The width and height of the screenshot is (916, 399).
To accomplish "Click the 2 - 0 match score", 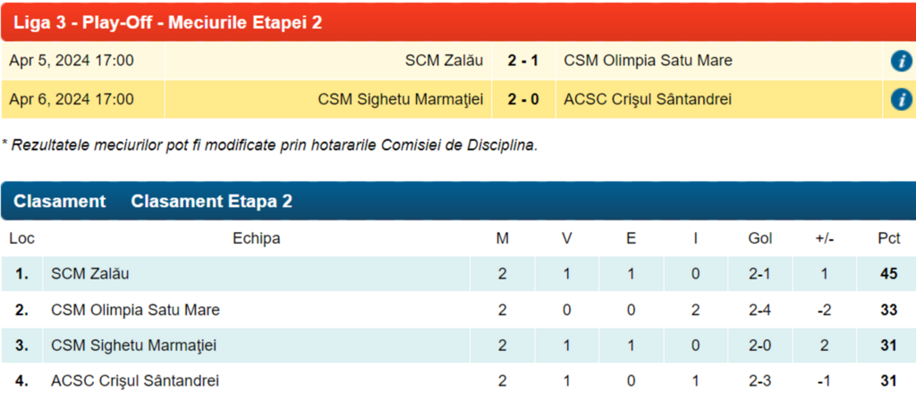I will (523, 99).
